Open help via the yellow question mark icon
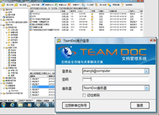 coord(122,5)
